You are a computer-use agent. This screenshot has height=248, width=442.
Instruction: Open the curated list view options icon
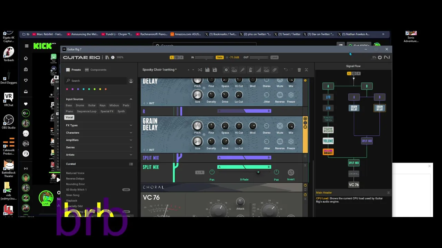click(x=131, y=164)
